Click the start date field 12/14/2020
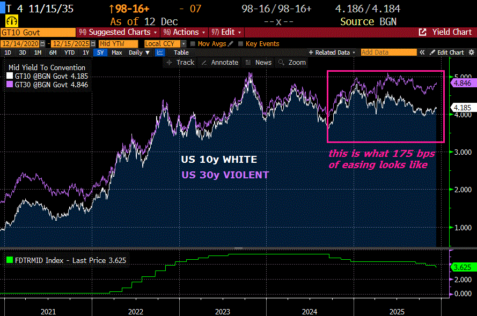 coord(20,44)
